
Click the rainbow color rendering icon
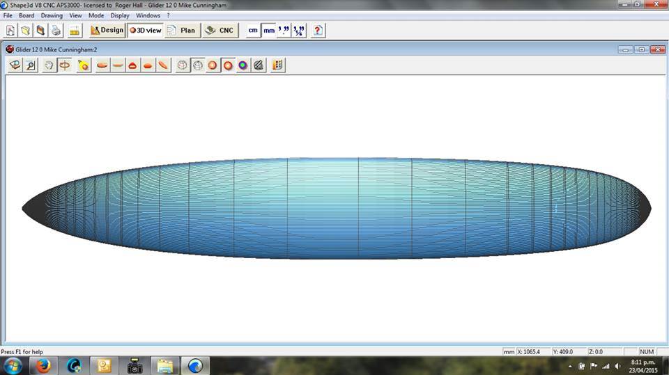(243, 65)
